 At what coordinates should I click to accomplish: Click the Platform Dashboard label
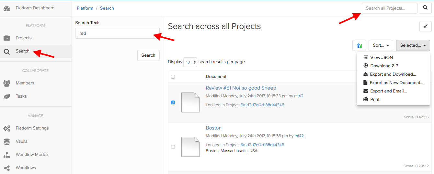(x=35, y=8)
